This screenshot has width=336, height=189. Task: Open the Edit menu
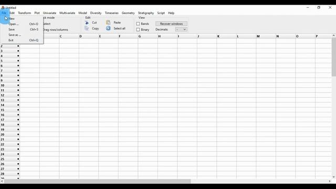12,13
